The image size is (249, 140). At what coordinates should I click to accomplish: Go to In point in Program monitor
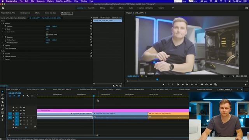[178, 84]
